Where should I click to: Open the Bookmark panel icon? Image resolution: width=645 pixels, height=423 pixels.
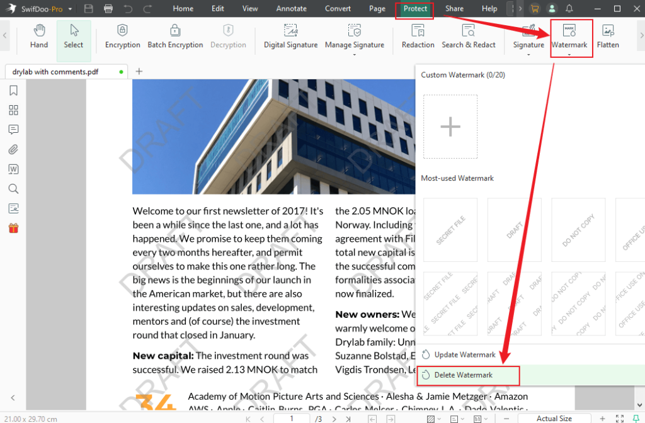pos(13,90)
